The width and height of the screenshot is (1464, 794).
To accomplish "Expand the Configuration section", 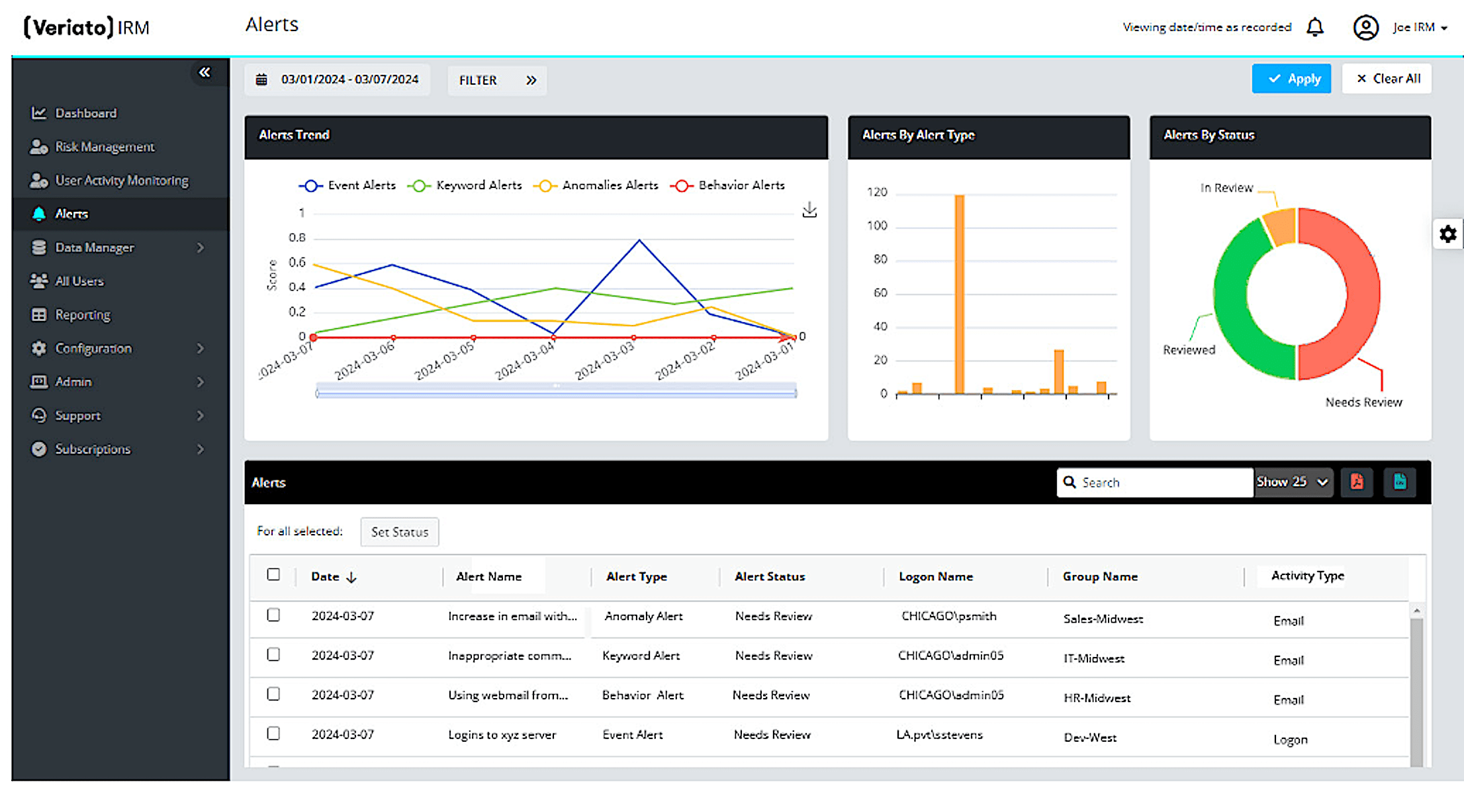I will [x=93, y=348].
